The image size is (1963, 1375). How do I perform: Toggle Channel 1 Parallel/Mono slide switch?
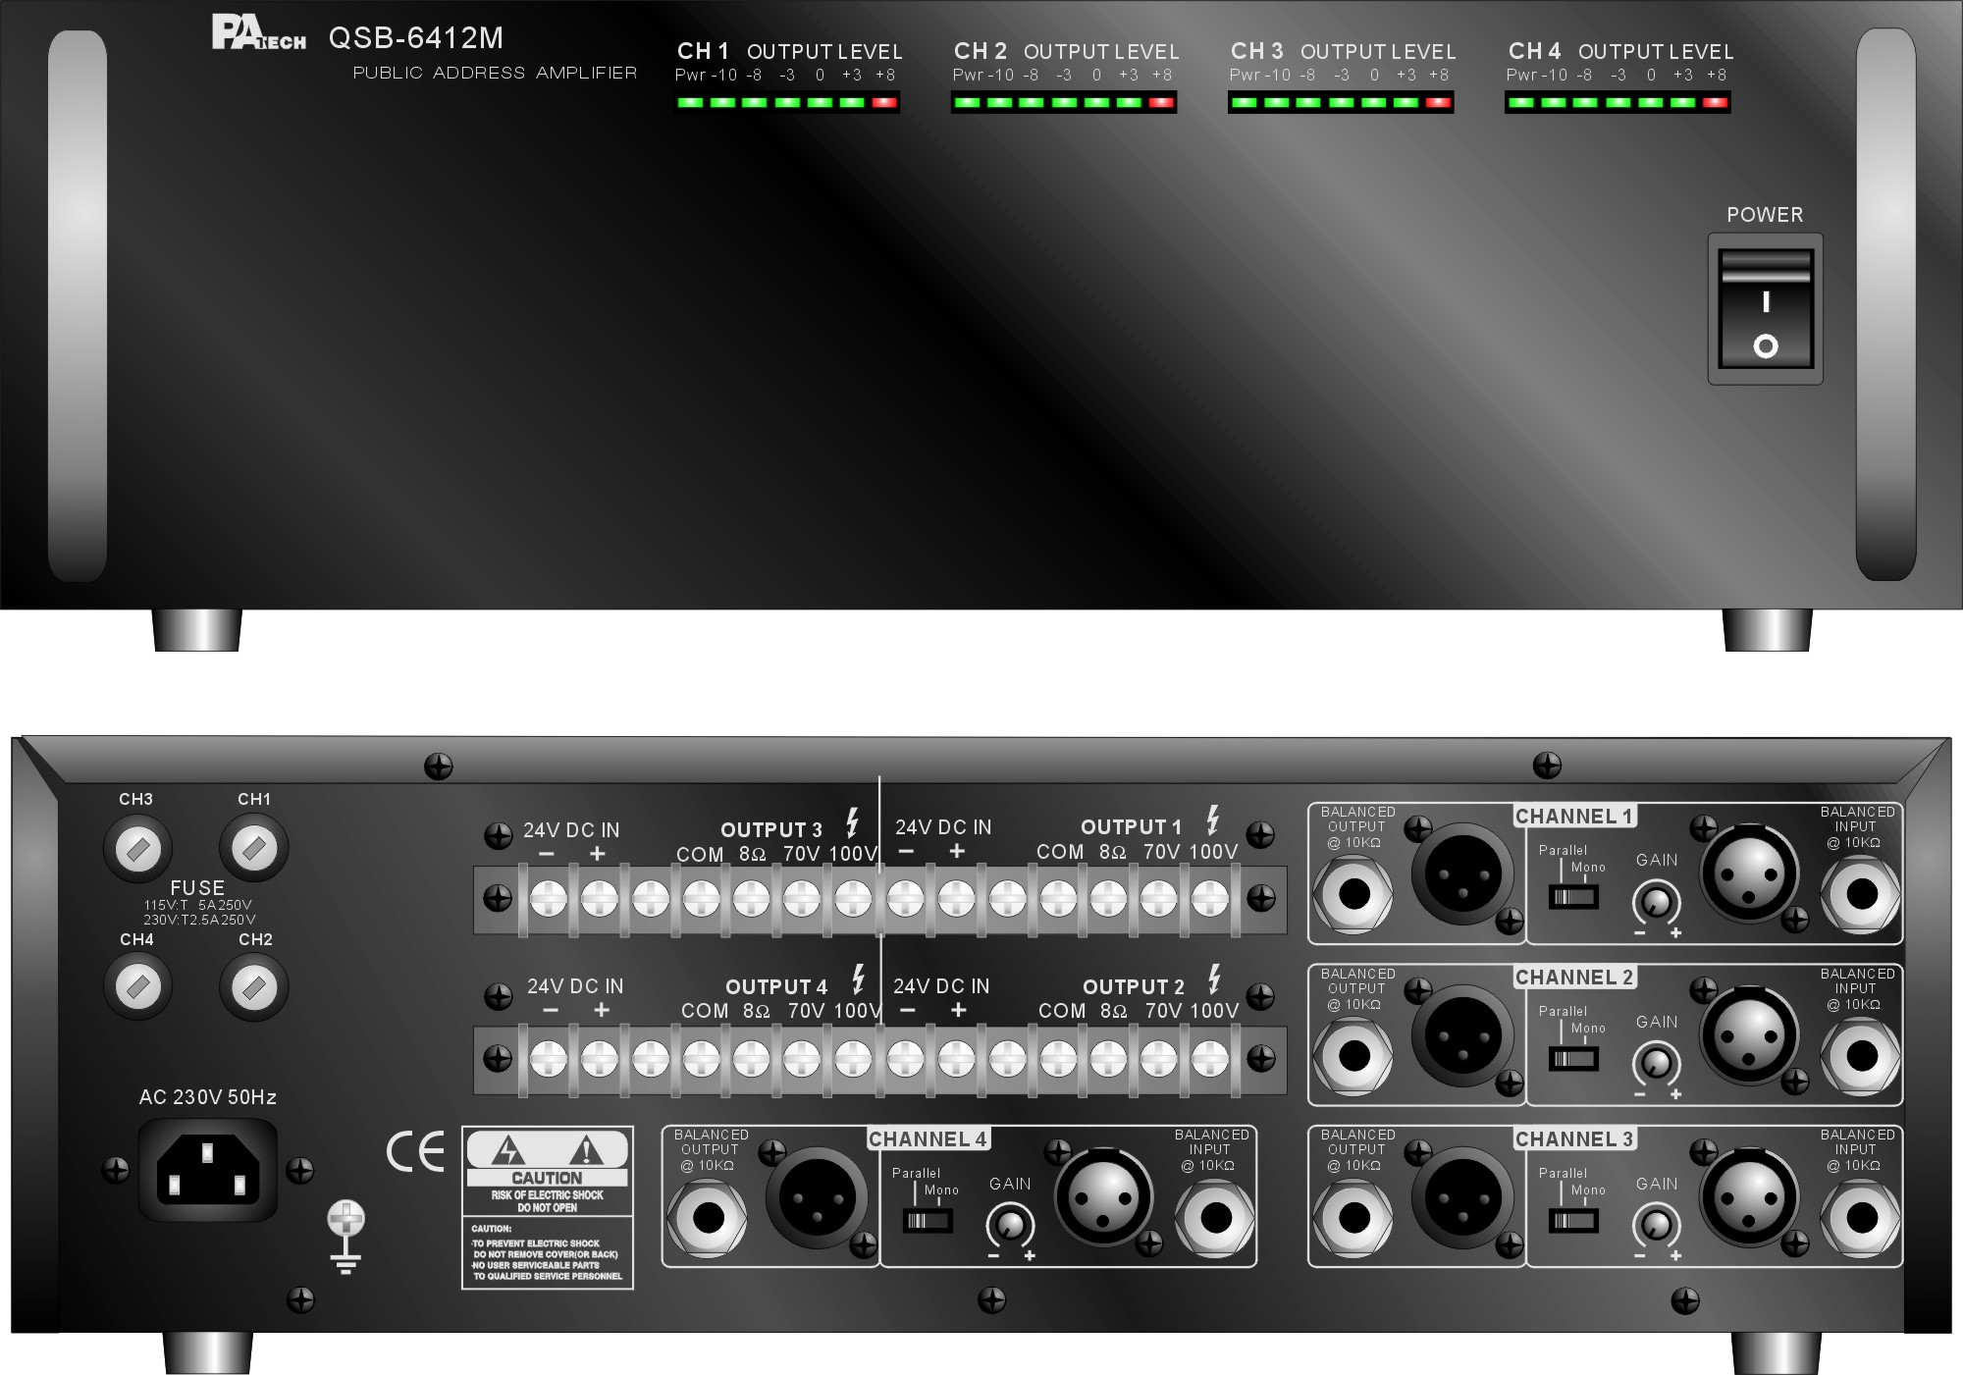click(1572, 896)
